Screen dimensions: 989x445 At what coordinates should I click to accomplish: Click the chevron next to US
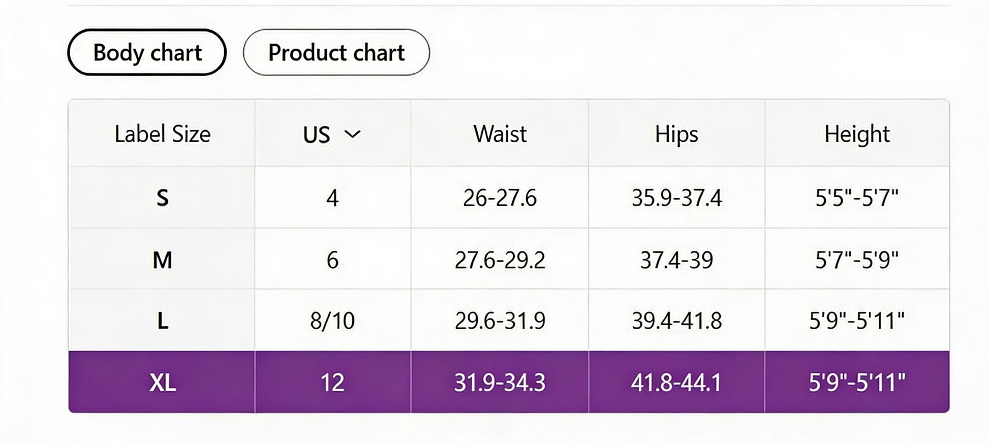[352, 134]
